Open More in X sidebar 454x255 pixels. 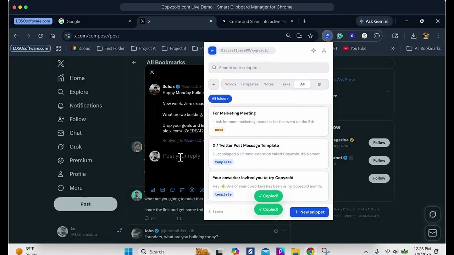[70, 188]
